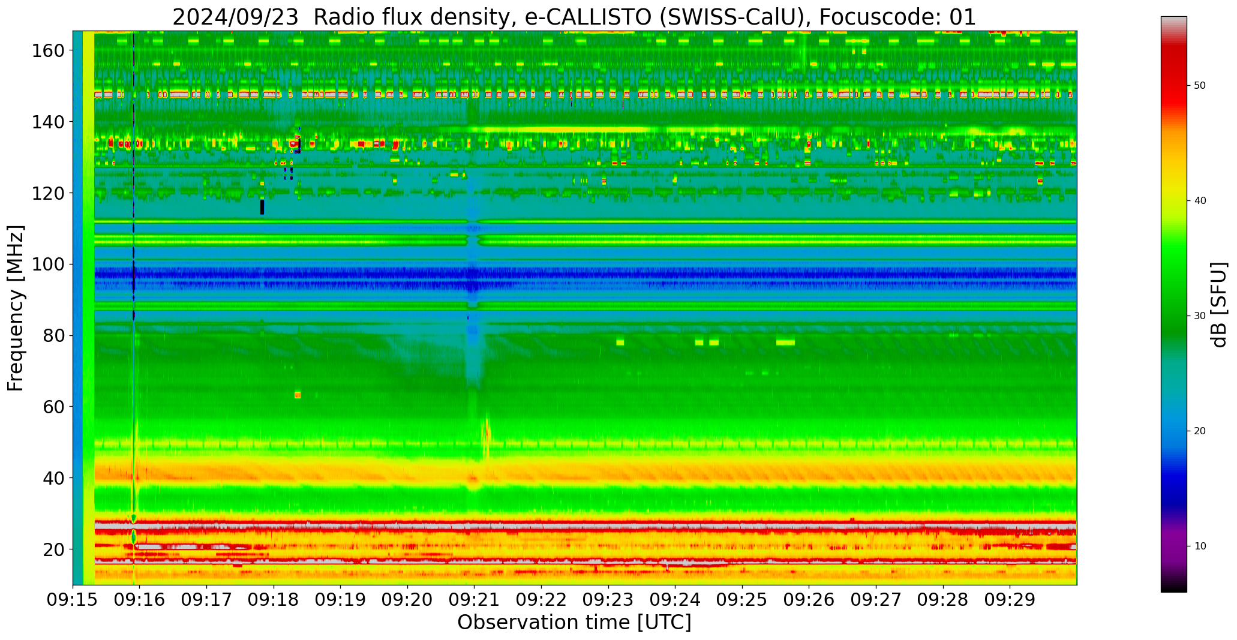The height and width of the screenshot is (640, 1237).
Task: Click the 09:24 time tick label
Action: tap(675, 599)
